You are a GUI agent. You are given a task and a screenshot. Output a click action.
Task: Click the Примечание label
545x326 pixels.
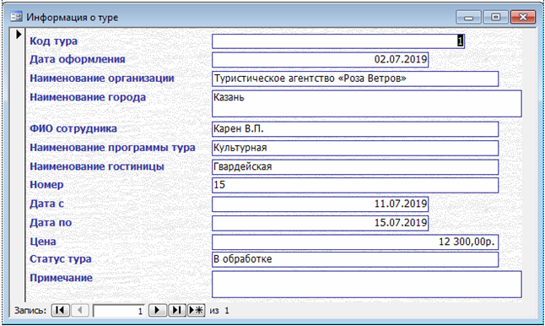coord(61,278)
